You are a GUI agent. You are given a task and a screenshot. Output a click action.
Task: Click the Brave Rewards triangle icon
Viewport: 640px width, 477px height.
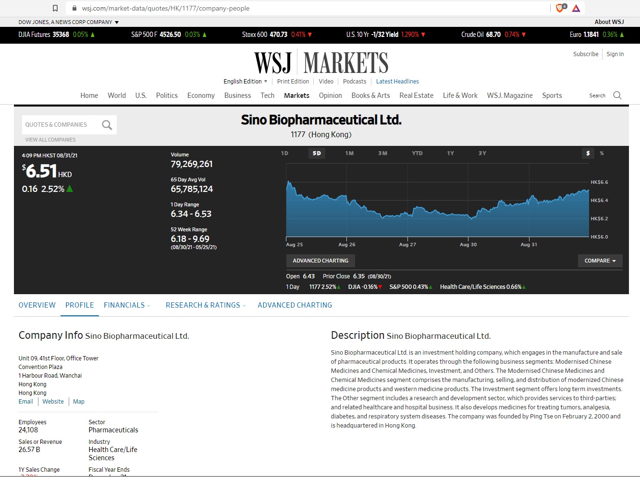click(x=576, y=8)
